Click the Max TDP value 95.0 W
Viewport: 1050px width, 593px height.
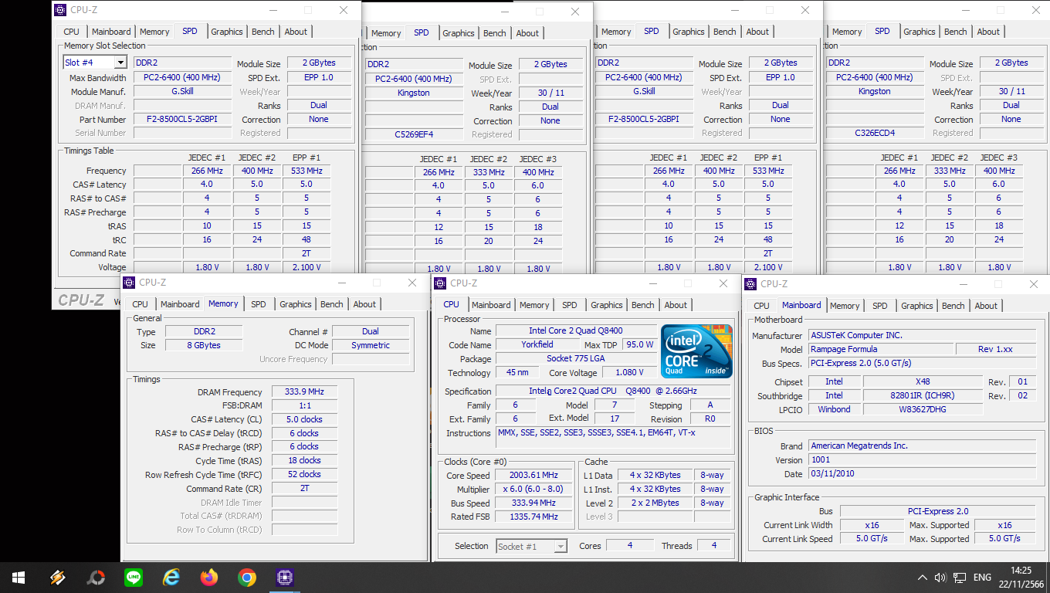point(640,344)
